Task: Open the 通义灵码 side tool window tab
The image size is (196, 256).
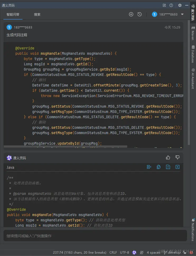Action: pyautogui.click(x=193, y=12)
